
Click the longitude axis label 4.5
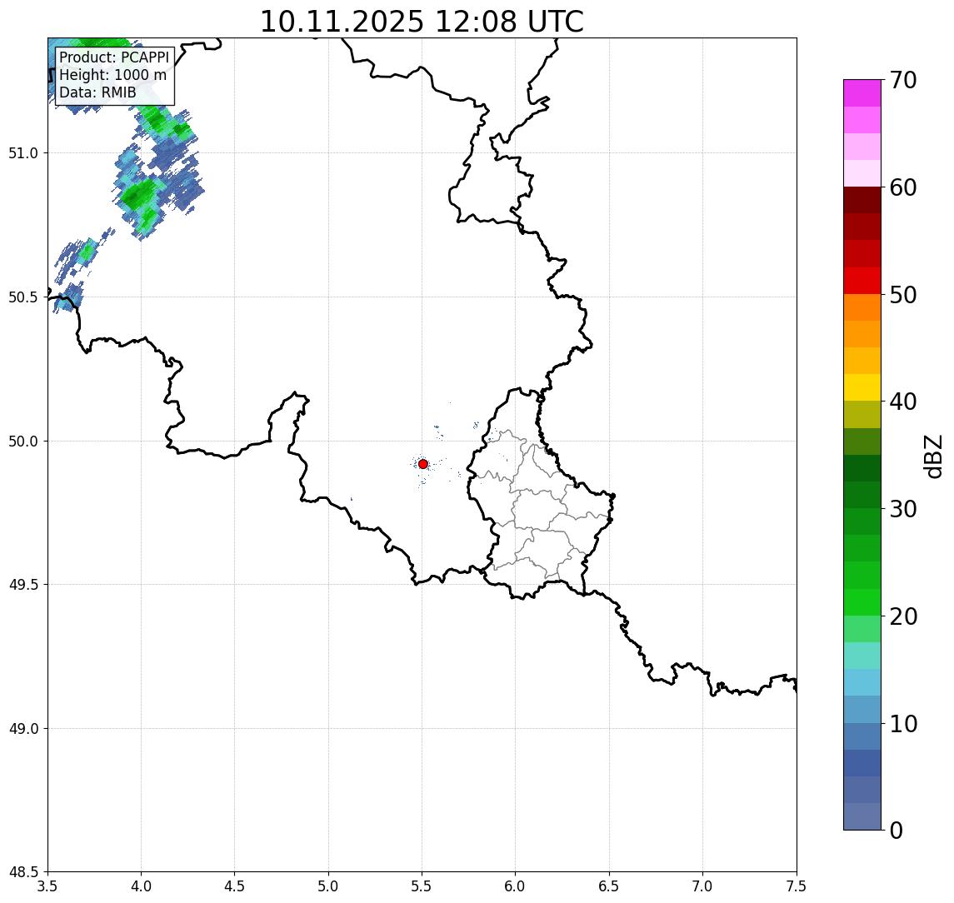(x=235, y=886)
